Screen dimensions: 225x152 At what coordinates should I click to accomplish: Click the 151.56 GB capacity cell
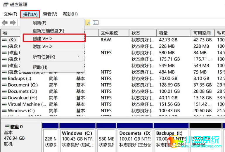point(169,104)
